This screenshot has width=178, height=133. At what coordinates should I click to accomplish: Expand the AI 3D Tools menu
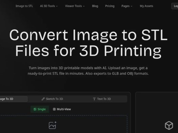coord(49,6)
